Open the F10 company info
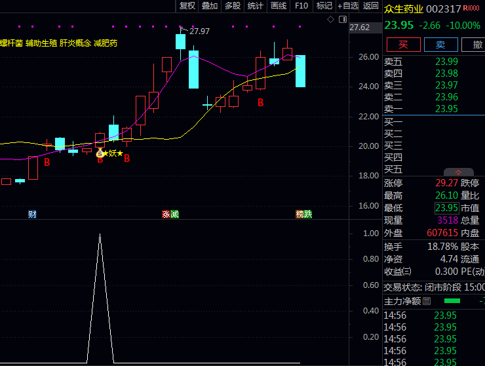 pyautogui.click(x=301, y=5)
